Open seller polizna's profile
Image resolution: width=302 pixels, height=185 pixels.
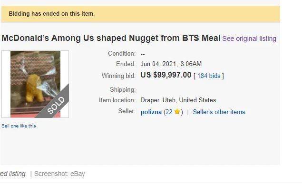151,112
